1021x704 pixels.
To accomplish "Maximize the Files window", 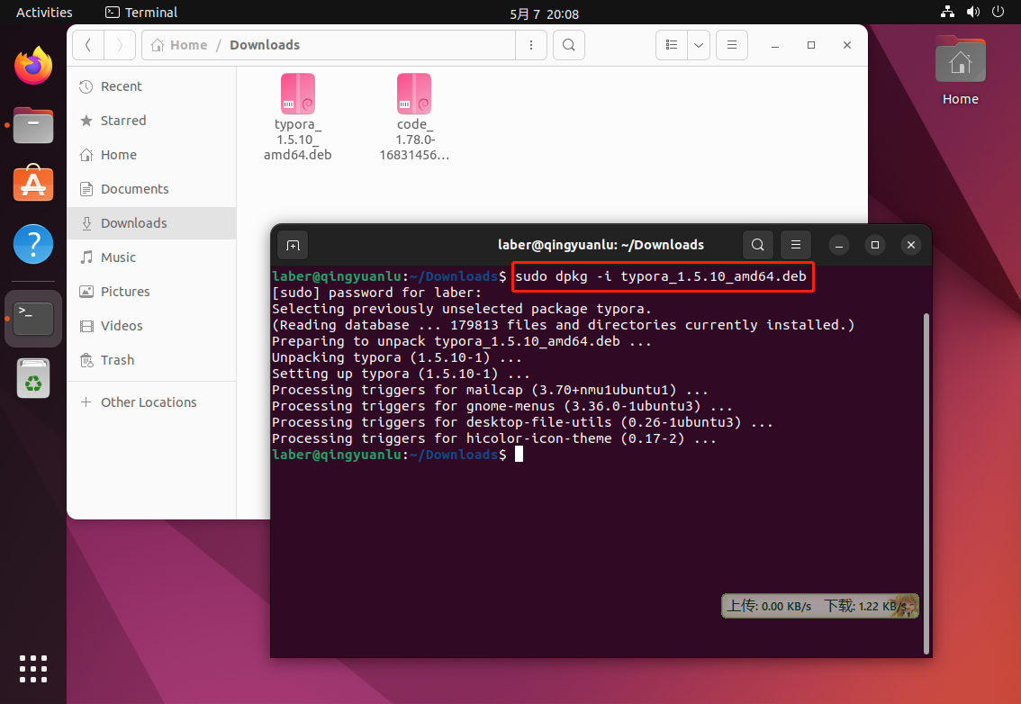I will tap(810, 45).
